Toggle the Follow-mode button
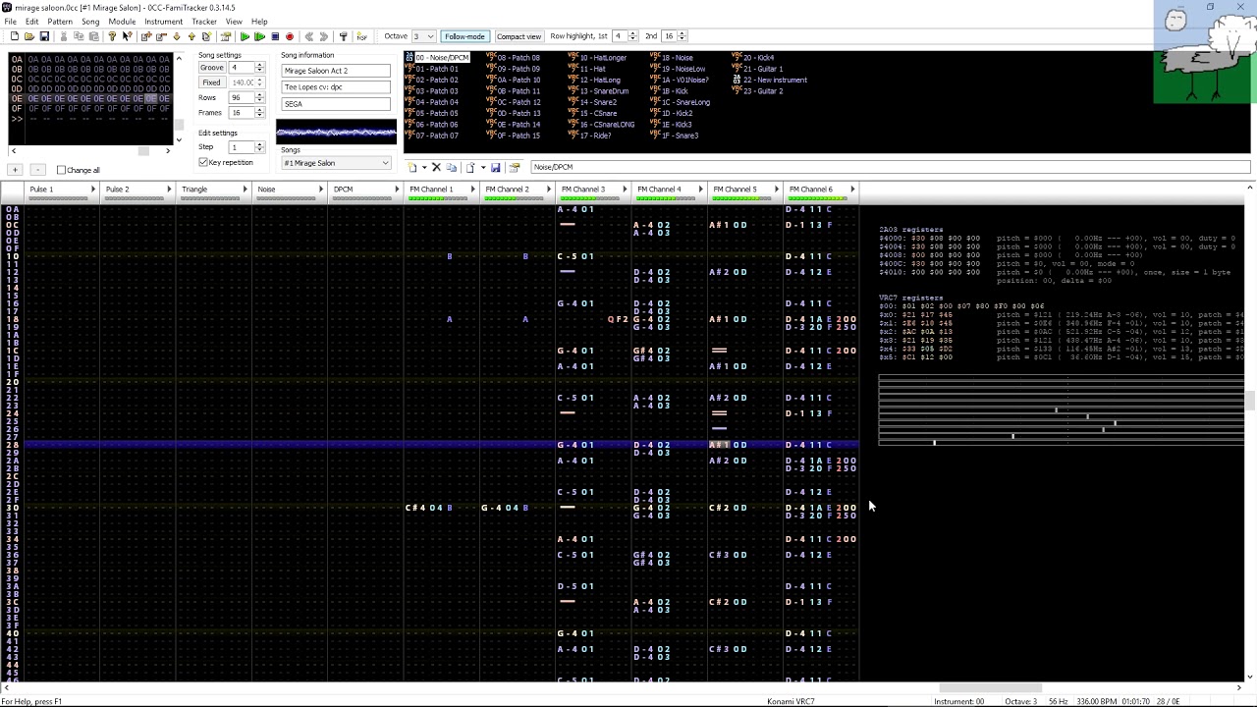Screen dimensions: 1257x707 pyautogui.click(x=465, y=36)
